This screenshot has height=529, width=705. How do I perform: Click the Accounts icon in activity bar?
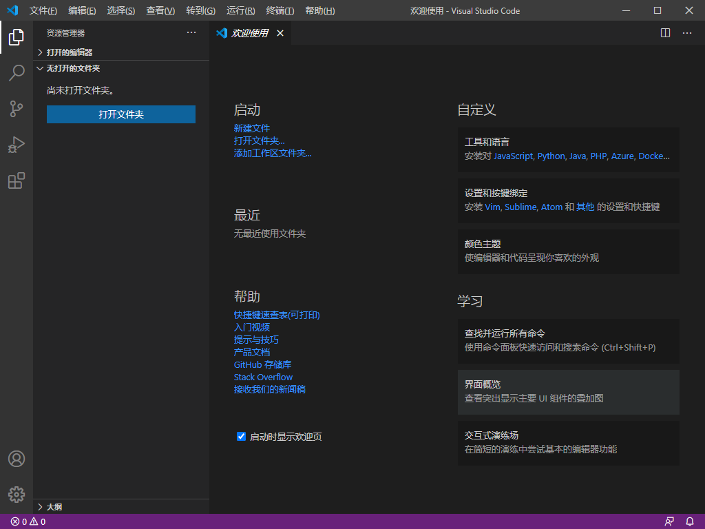click(x=17, y=459)
